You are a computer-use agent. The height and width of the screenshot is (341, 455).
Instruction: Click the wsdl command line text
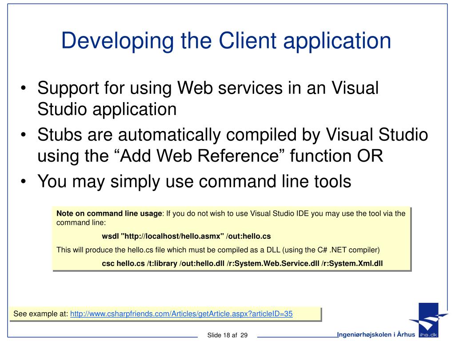tap(186, 236)
